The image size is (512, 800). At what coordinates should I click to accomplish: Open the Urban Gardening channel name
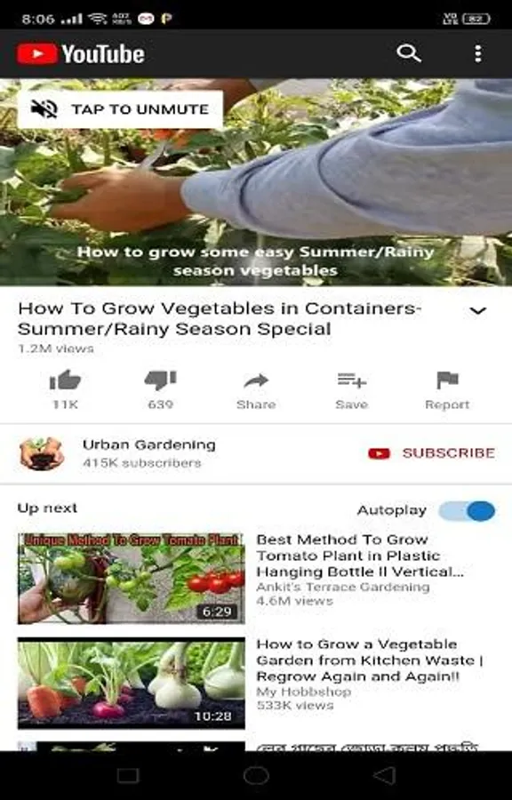(x=149, y=444)
